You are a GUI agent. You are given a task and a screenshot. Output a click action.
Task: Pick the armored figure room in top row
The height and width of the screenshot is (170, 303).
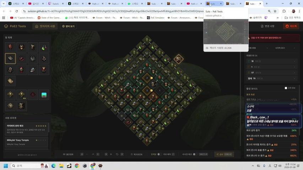pos(33,47)
